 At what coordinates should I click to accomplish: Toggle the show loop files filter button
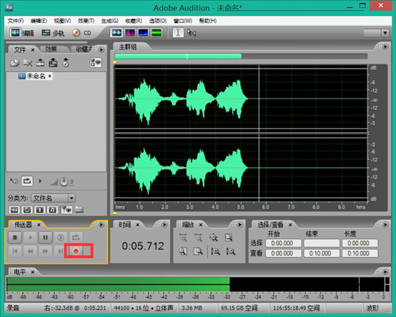pos(27,210)
